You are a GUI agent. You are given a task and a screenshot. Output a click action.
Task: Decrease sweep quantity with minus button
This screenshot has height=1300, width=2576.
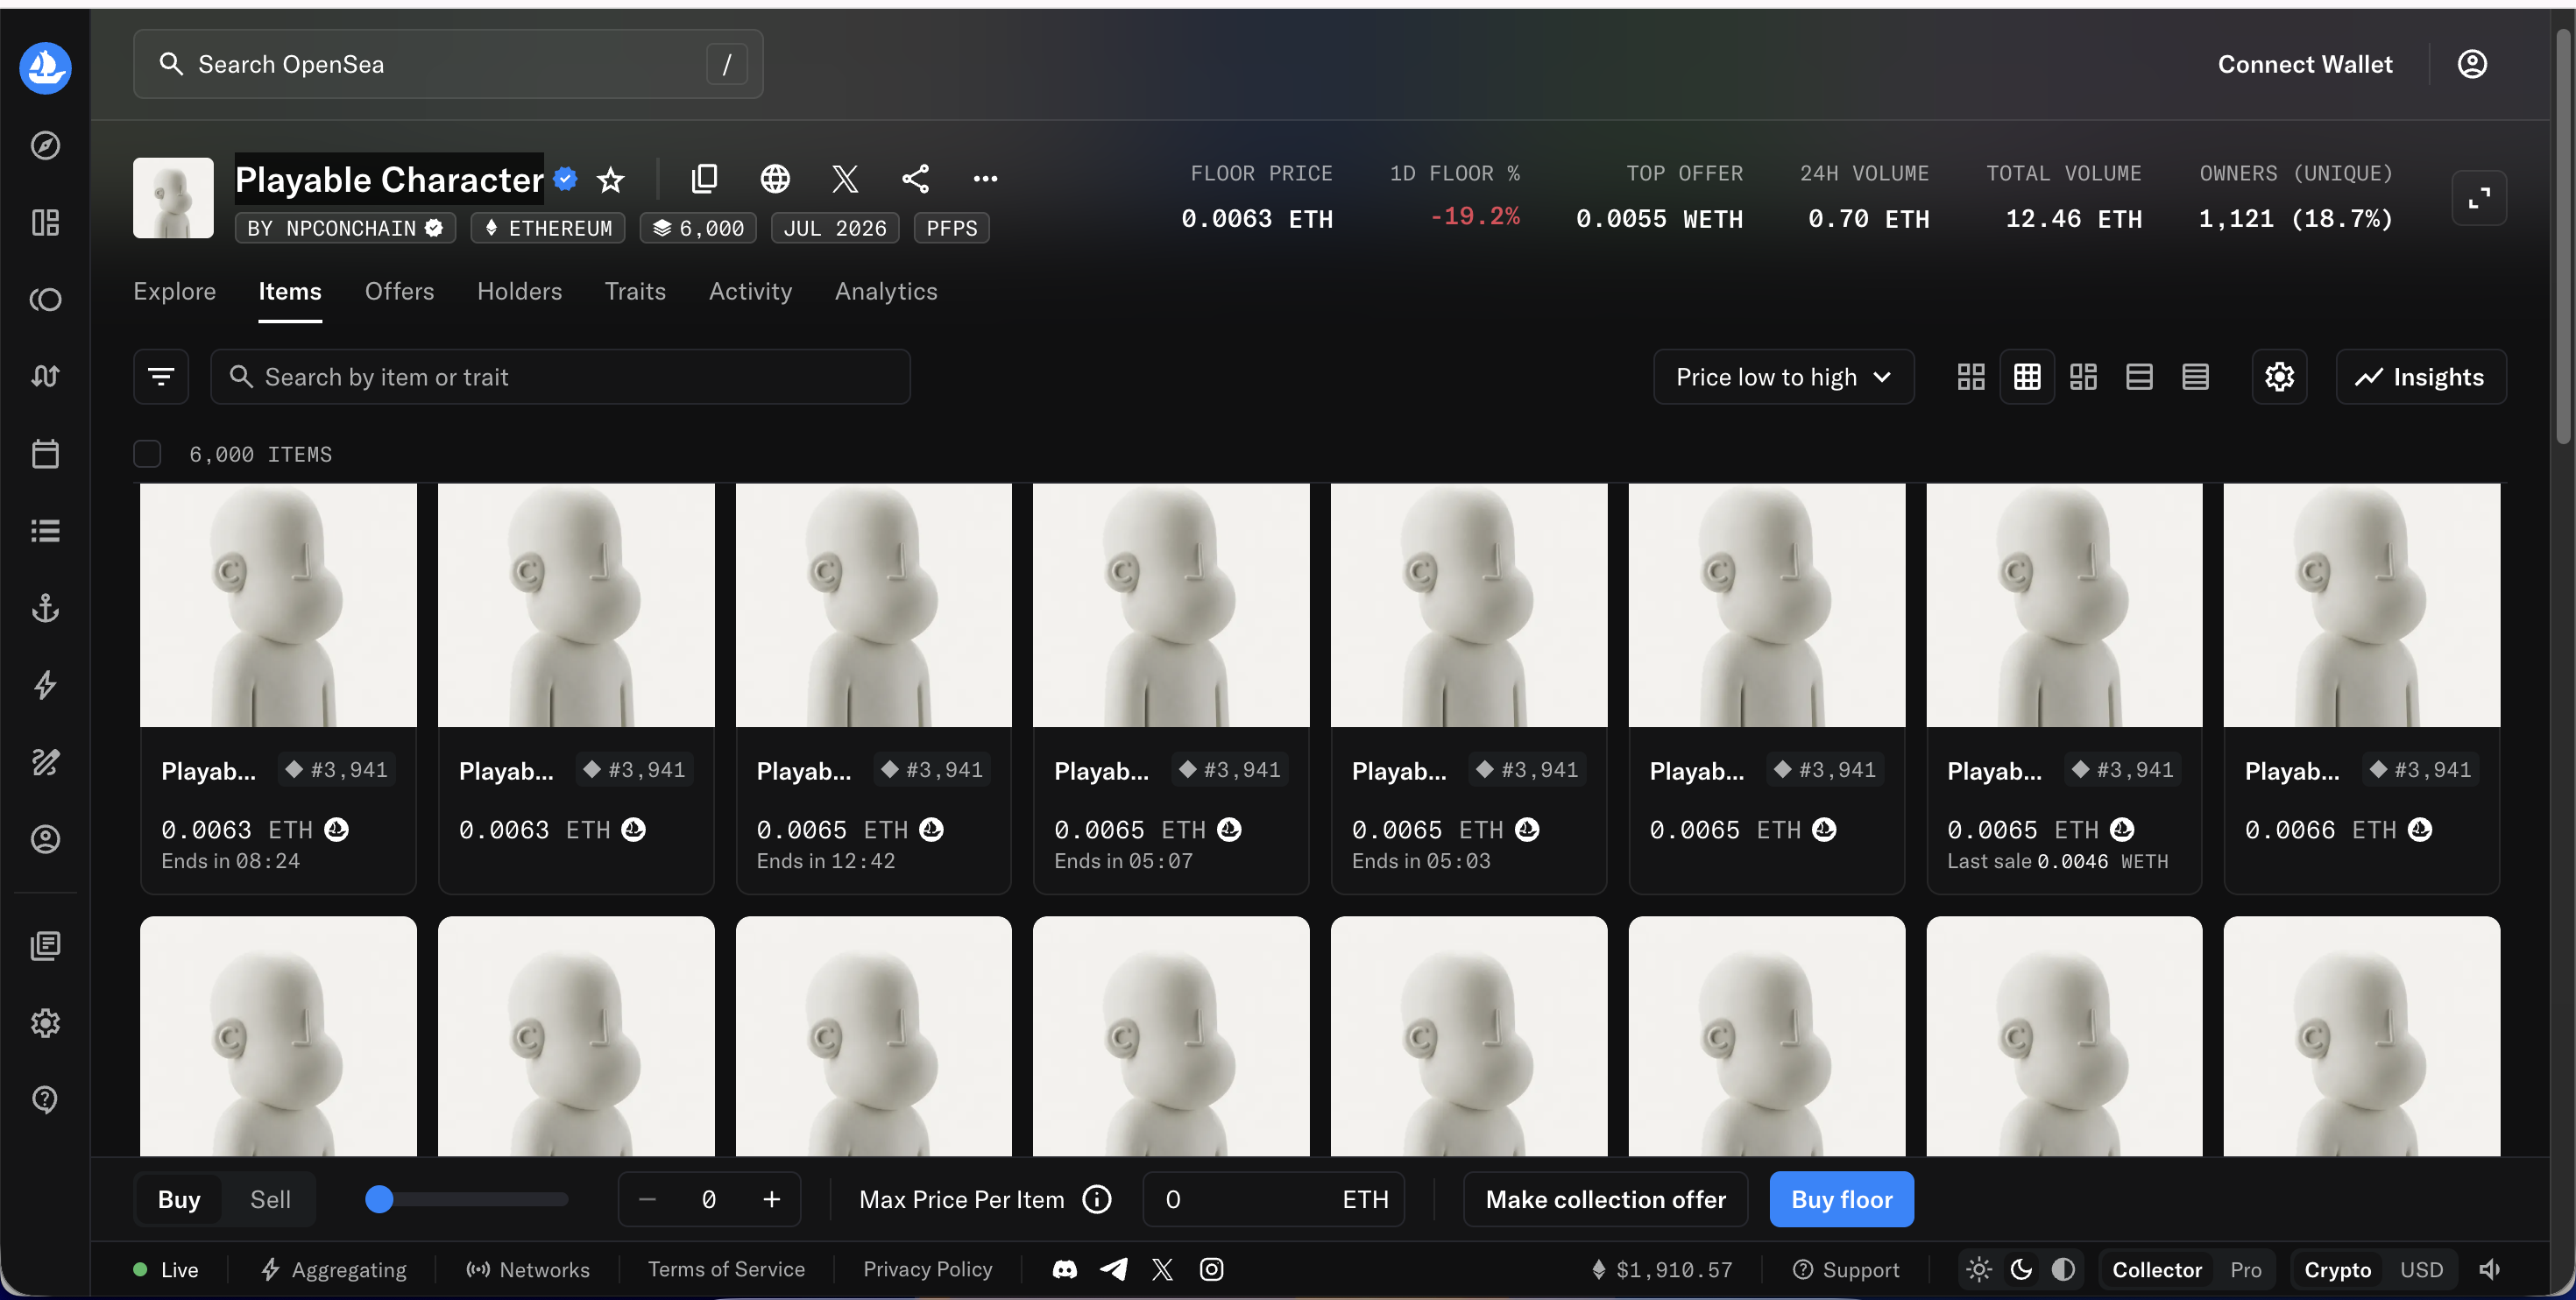point(647,1199)
